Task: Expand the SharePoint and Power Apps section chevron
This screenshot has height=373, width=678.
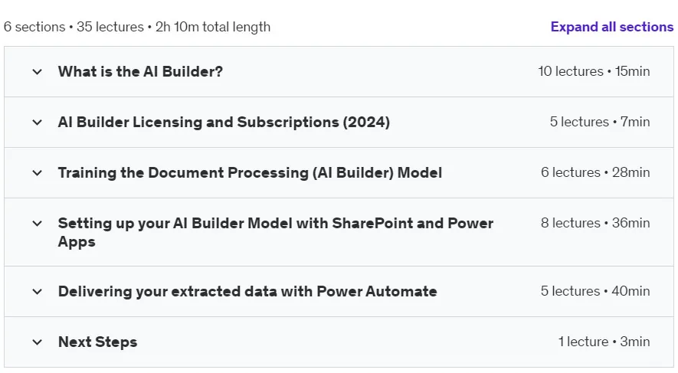Action: (38, 224)
